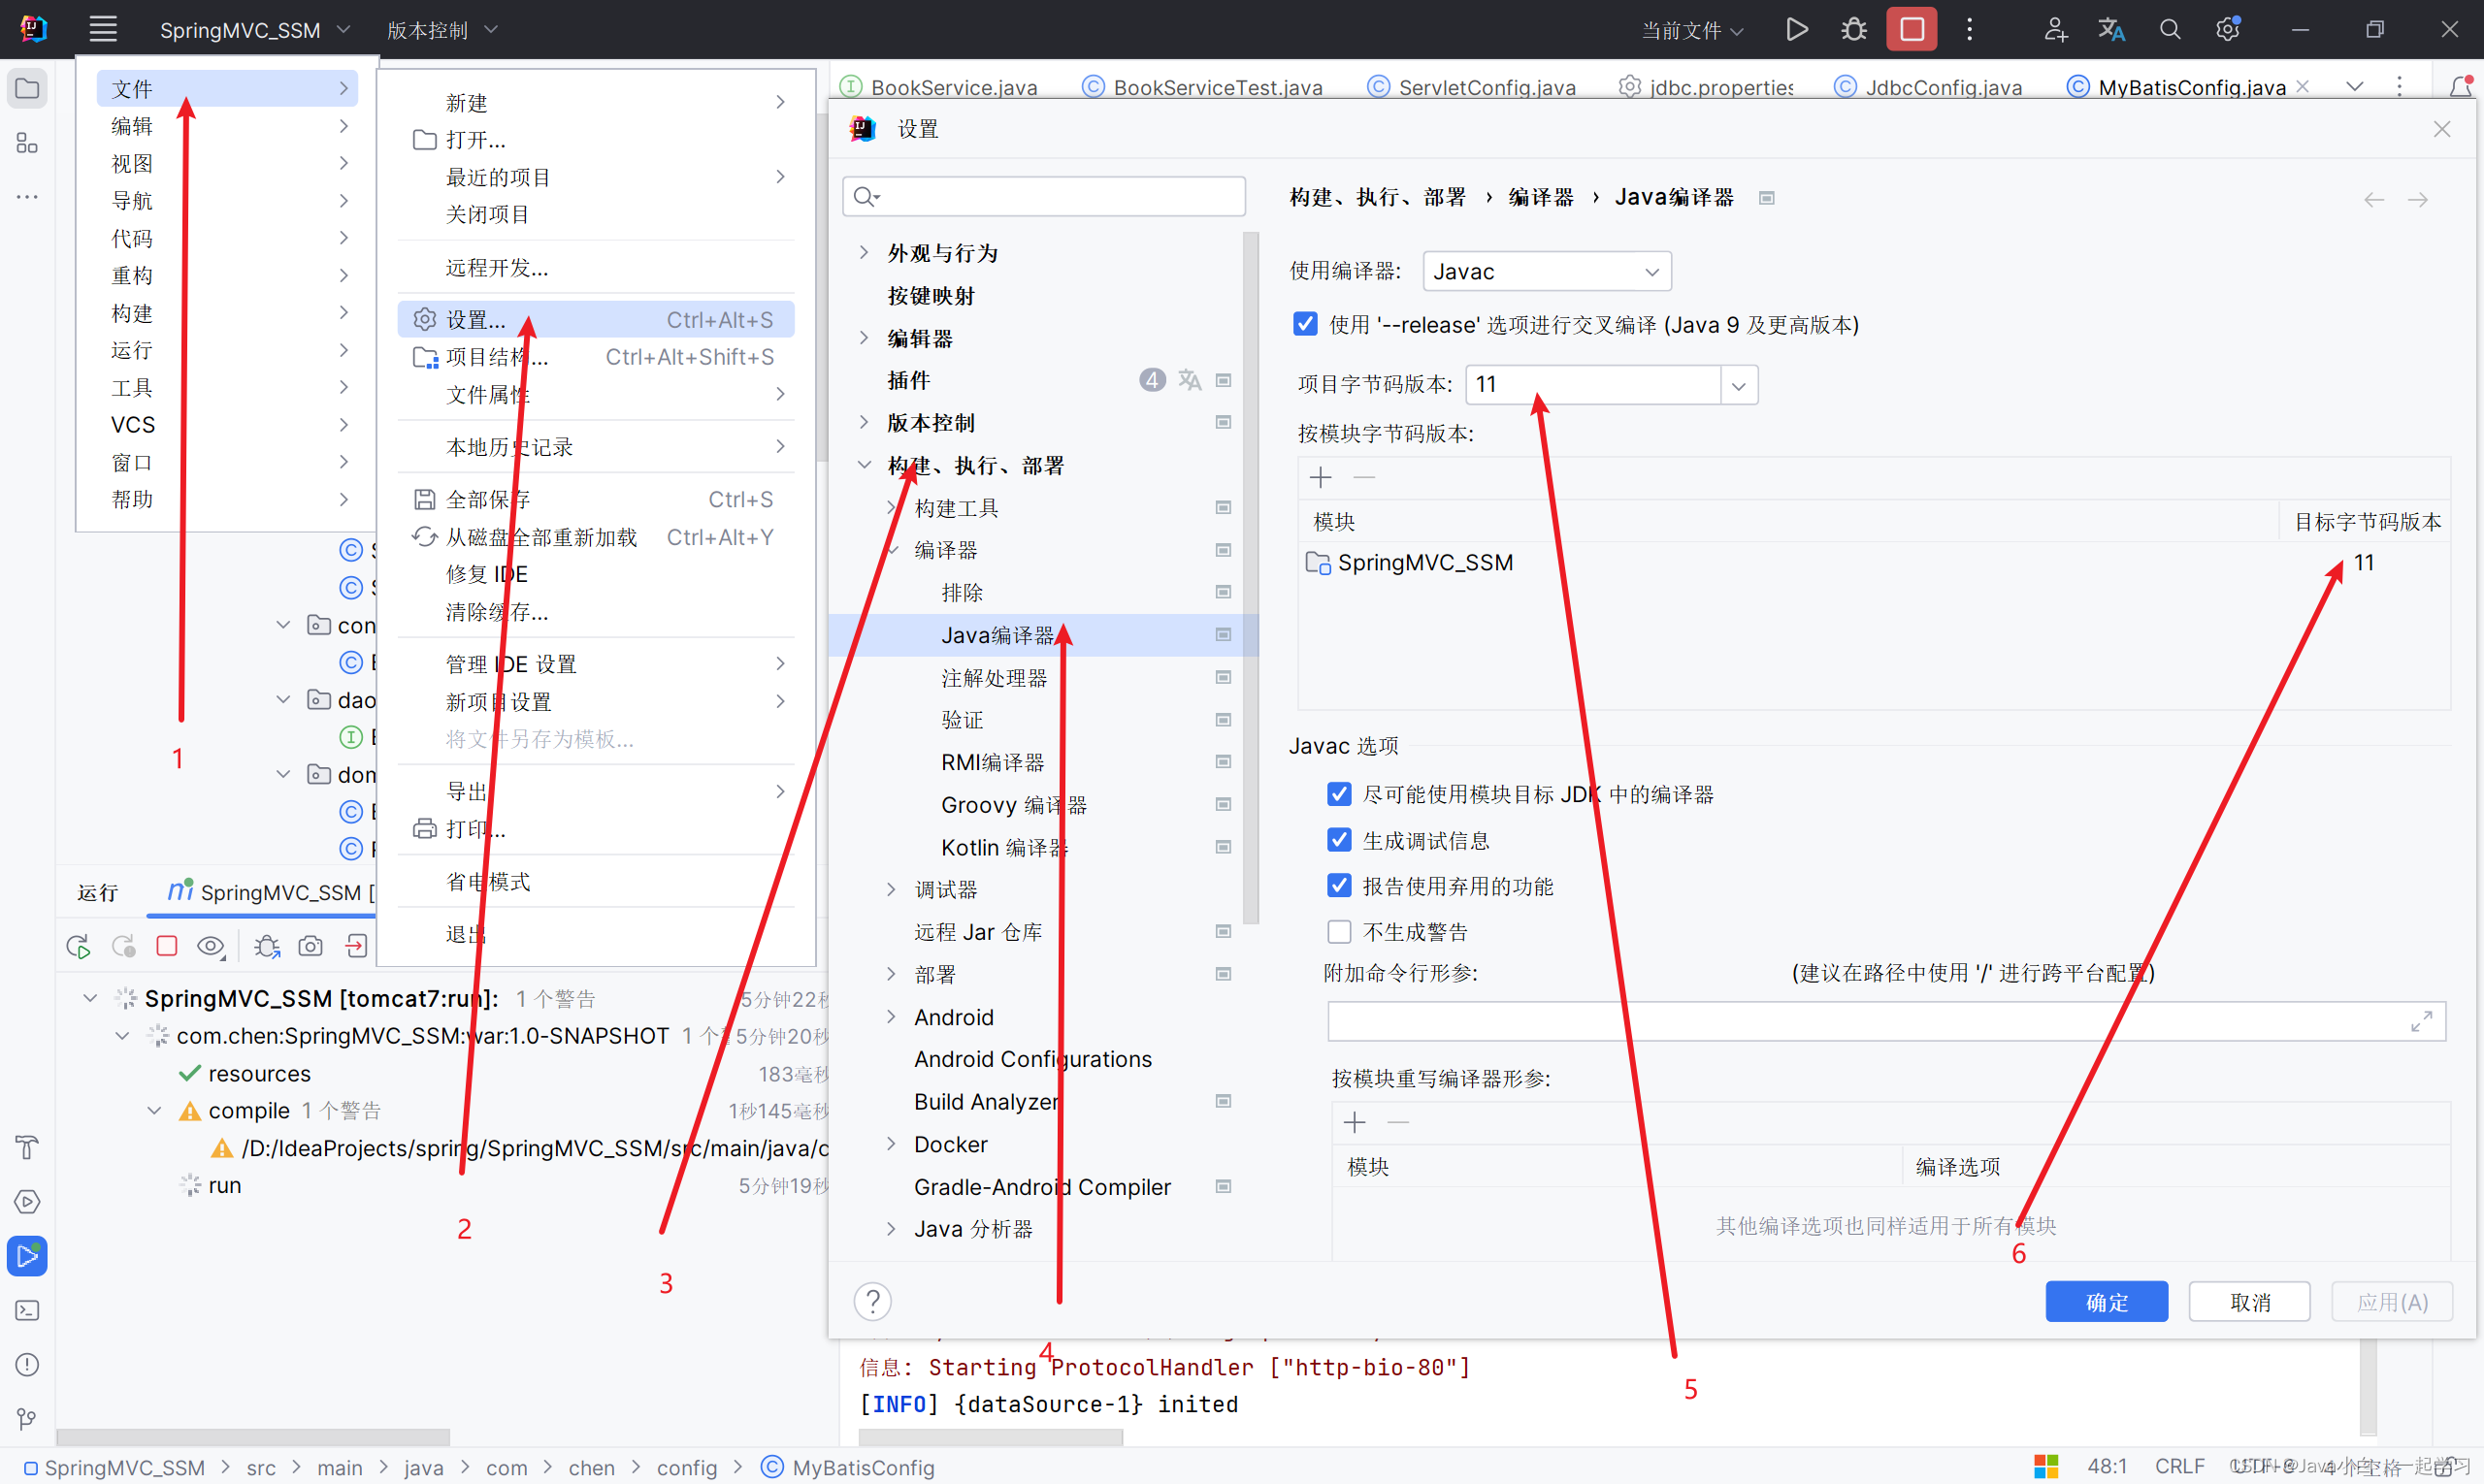Close the Settings dialog with X

tap(2442, 129)
